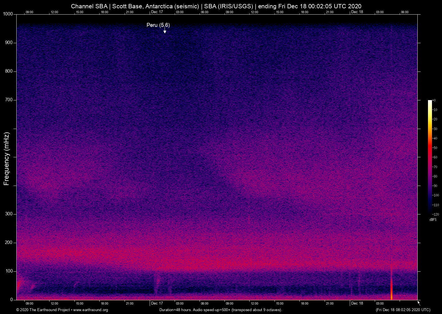Click the © 2020 The Earthsound Project text

pos(43,310)
